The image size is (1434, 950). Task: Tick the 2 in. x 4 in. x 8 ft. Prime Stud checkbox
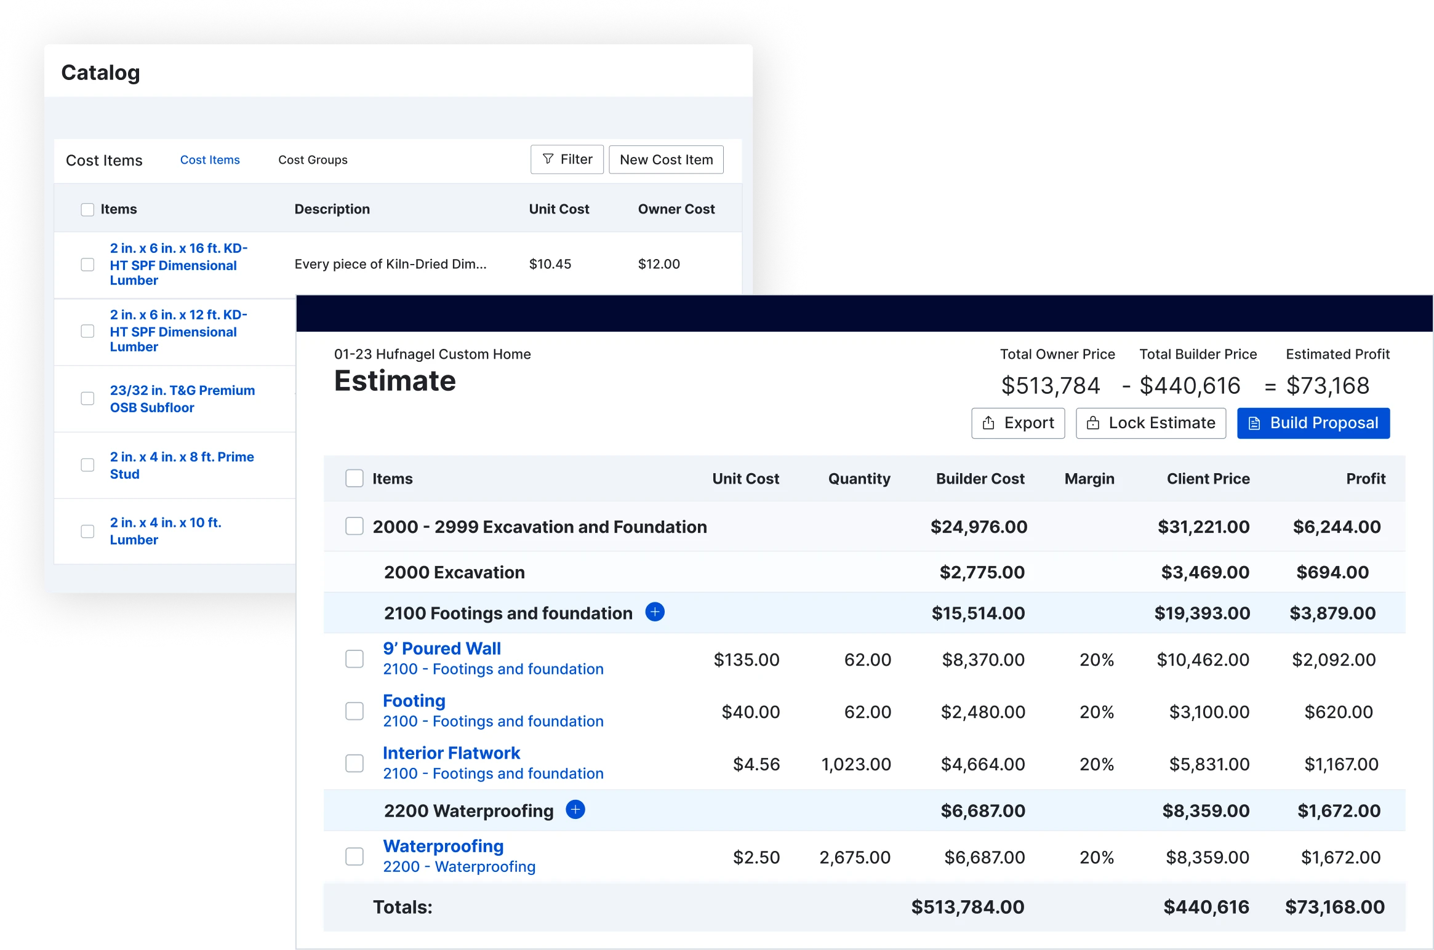tap(87, 465)
